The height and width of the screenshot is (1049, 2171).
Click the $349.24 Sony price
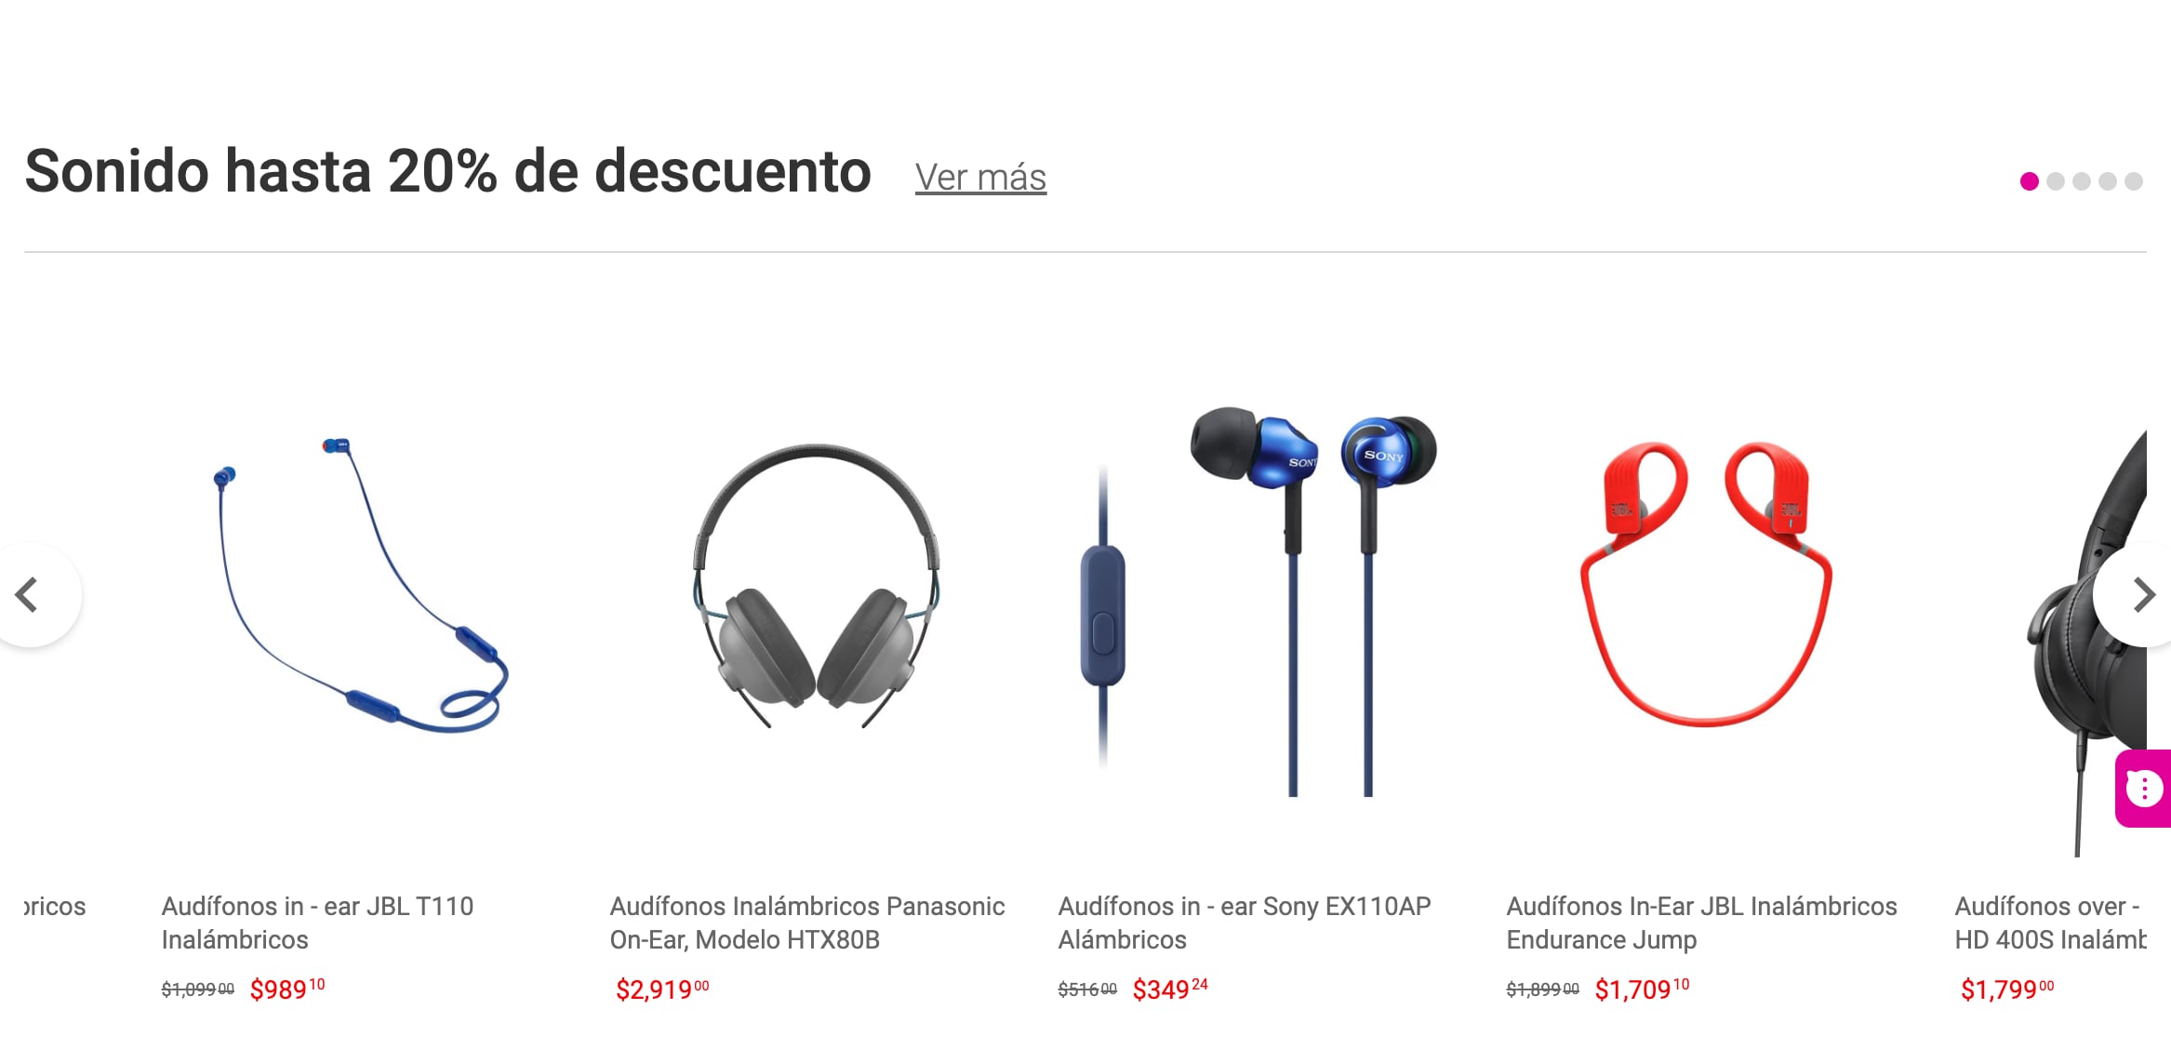click(1170, 989)
